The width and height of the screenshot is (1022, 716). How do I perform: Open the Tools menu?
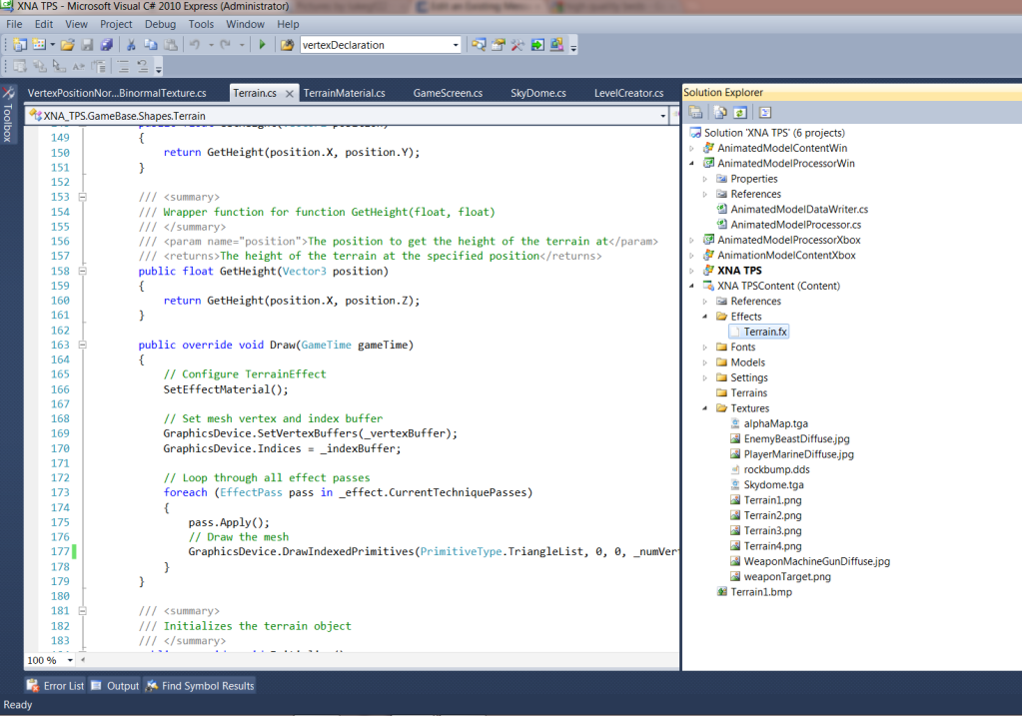click(201, 24)
